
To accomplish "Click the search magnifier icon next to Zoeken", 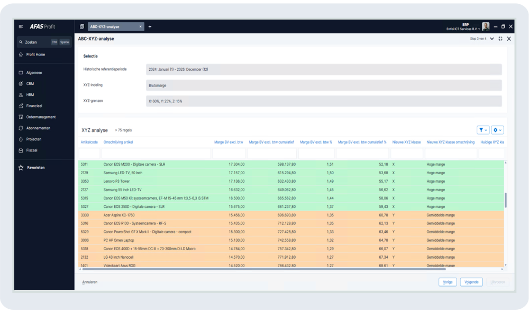I will pyautogui.click(x=21, y=42).
